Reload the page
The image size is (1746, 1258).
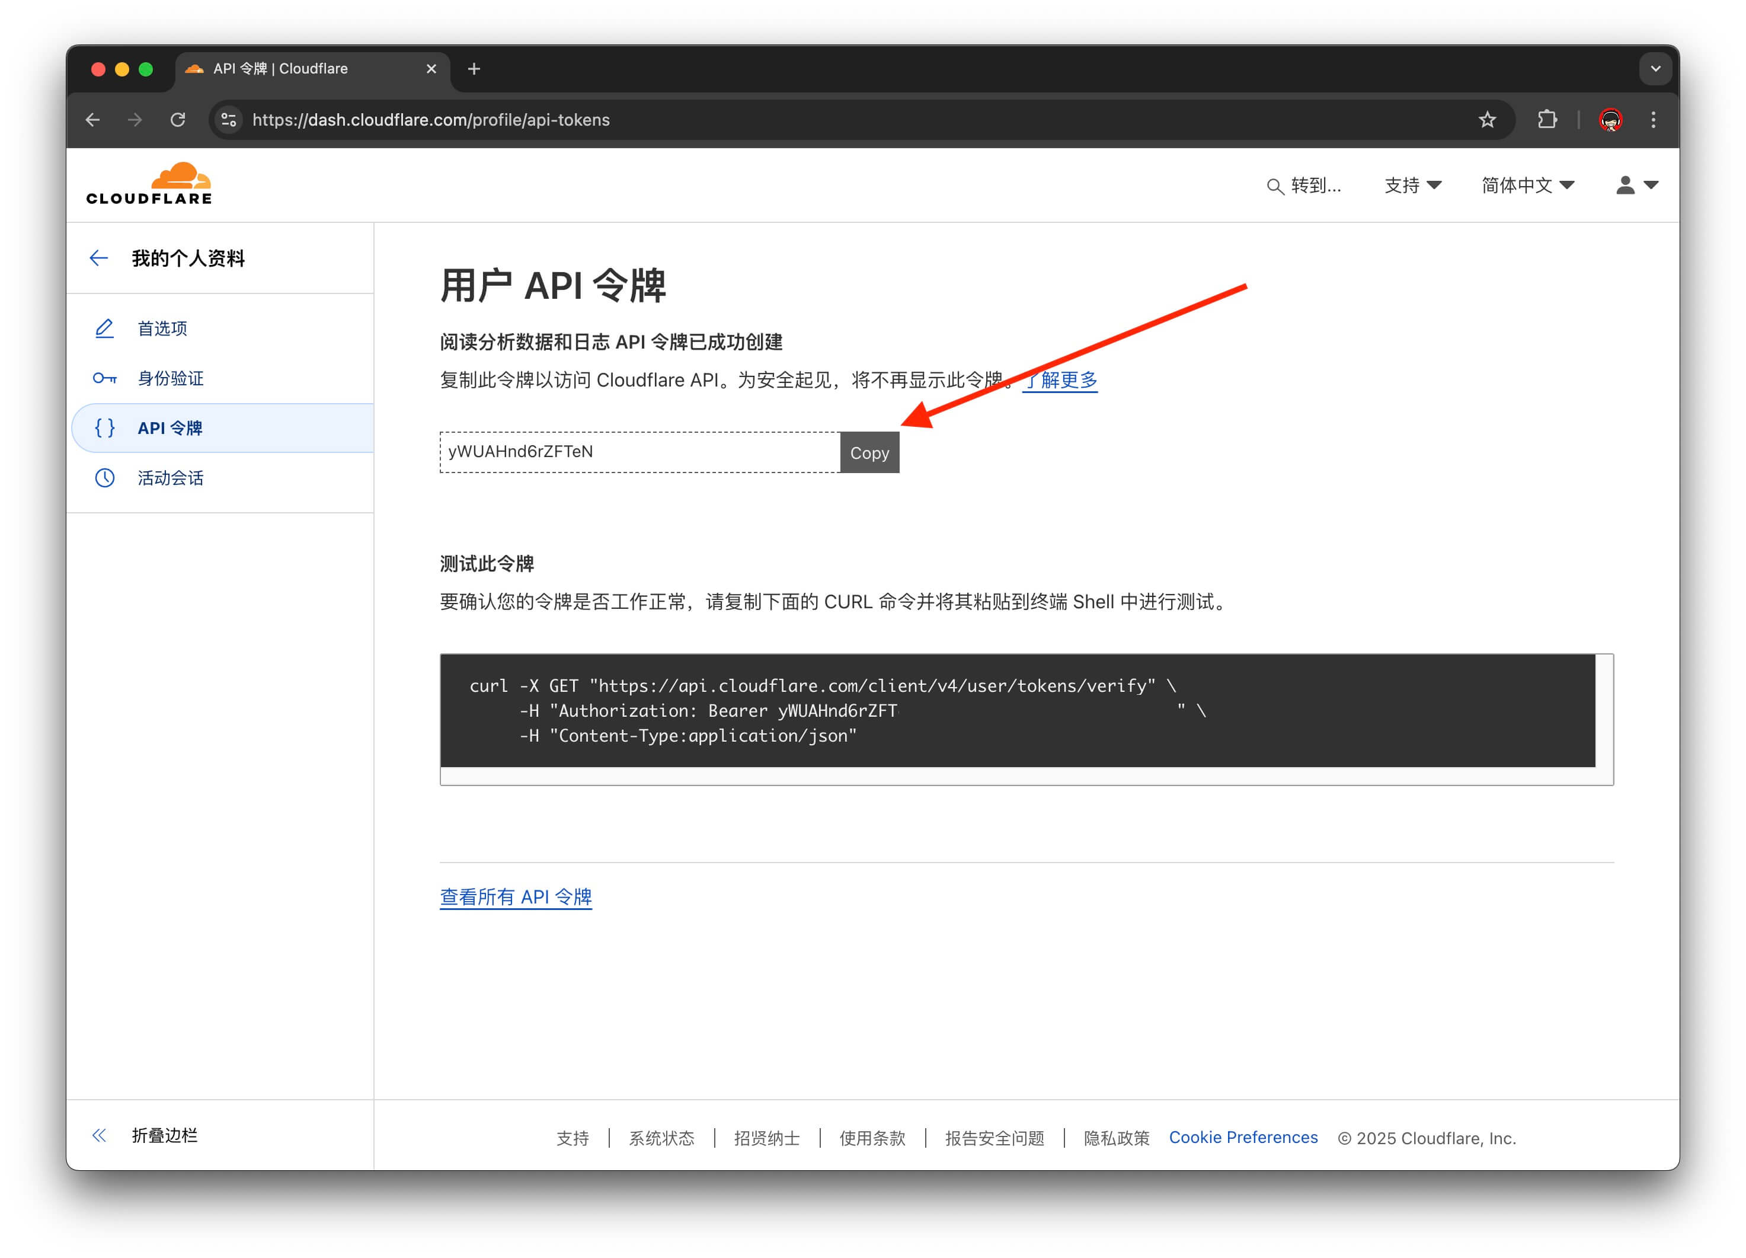(x=178, y=120)
